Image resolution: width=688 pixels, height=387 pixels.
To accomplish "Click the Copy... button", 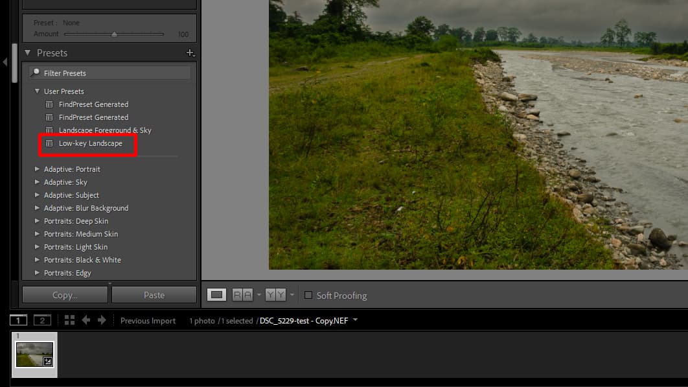I will [x=65, y=295].
